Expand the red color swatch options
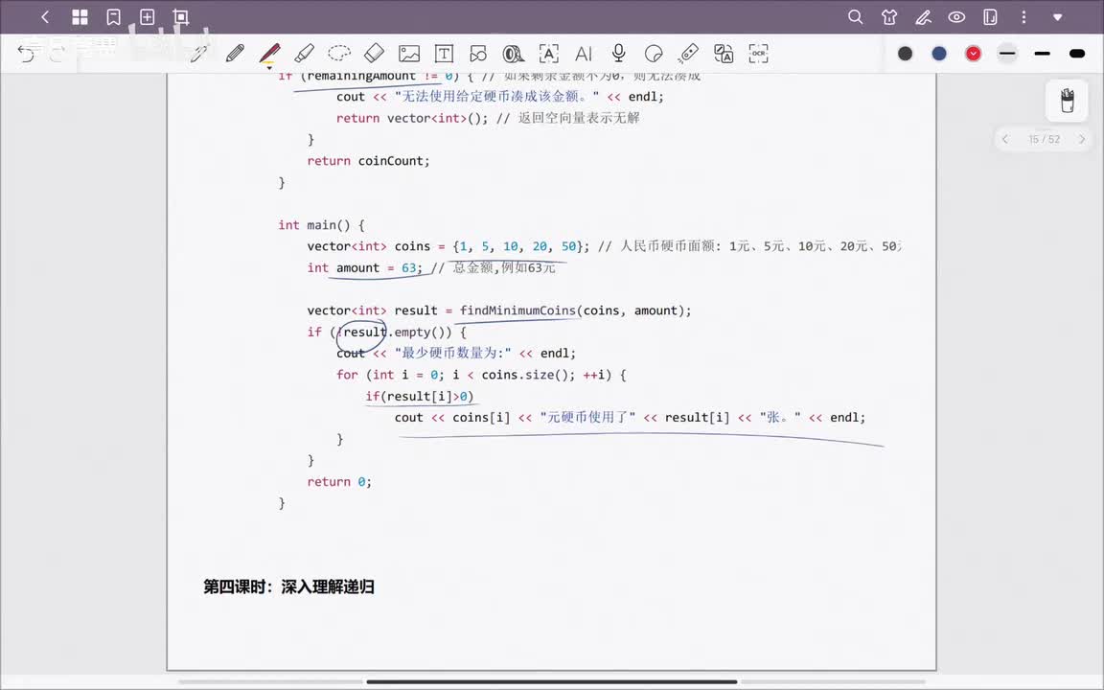The height and width of the screenshot is (690, 1104). point(973,54)
